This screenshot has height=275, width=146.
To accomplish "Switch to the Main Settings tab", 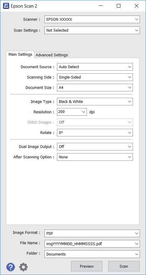I will [x=20, y=55].
